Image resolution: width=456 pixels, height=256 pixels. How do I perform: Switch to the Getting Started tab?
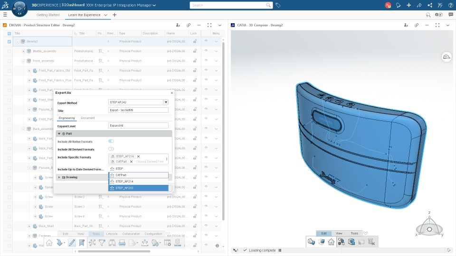[x=48, y=15]
